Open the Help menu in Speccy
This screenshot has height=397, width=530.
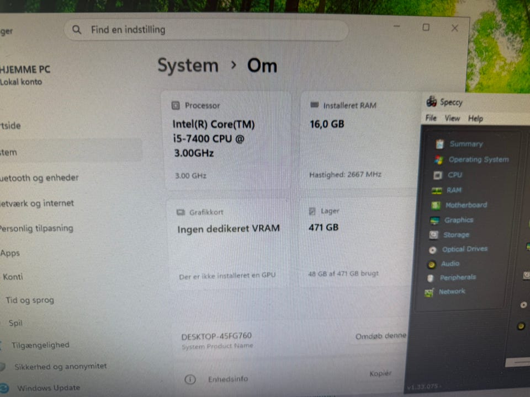tap(475, 119)
